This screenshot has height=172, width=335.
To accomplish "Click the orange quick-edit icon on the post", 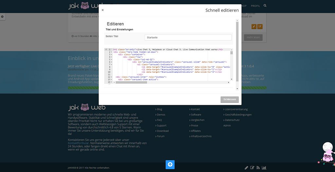I will tap(260, 27).
